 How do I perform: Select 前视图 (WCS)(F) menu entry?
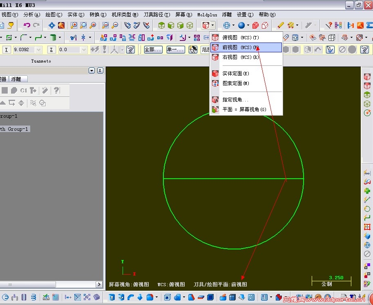[x=246, y=47]
